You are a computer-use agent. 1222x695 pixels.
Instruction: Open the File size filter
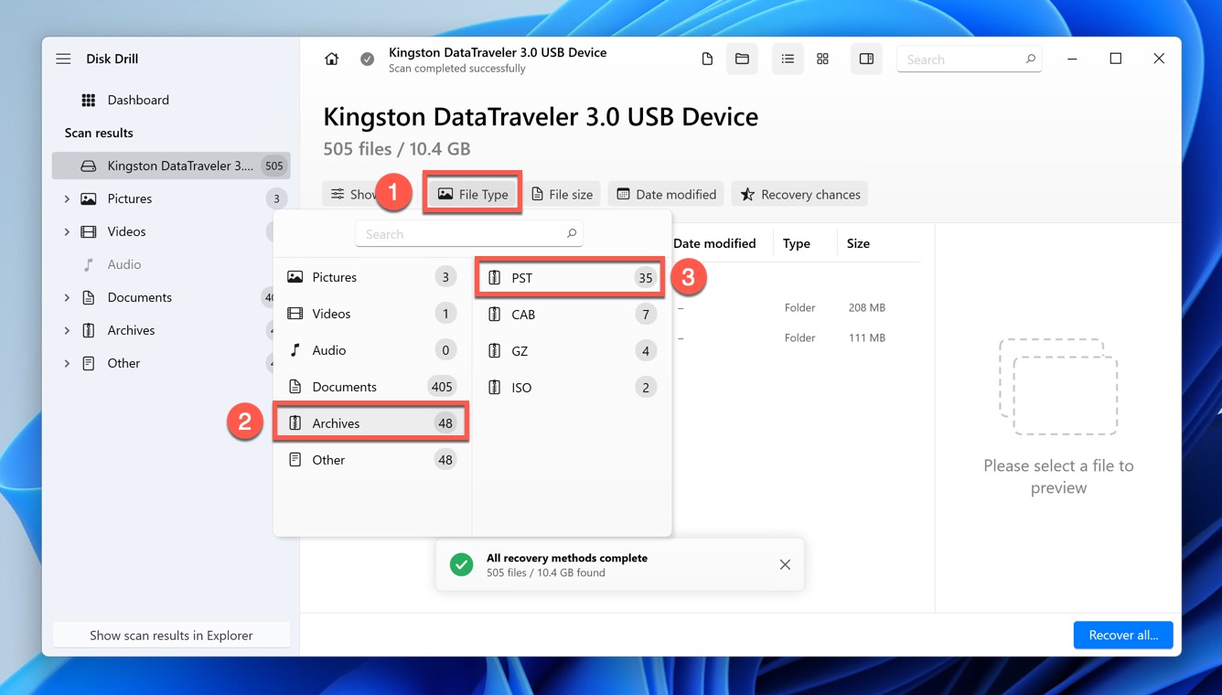(x=562, y=194)
